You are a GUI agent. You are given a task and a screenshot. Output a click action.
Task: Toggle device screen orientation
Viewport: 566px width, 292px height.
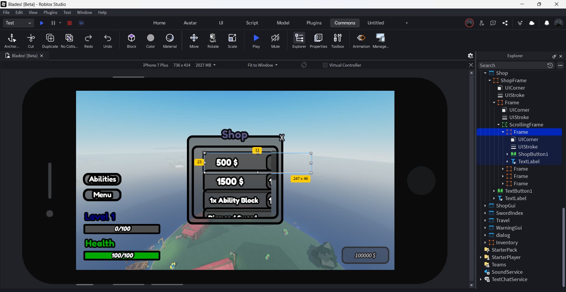[304, 65]
